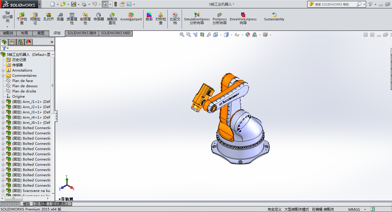Toggle the select cursor tool button
Image resolution: width=392 pixels, height=212 pixels.
[105, 4]
